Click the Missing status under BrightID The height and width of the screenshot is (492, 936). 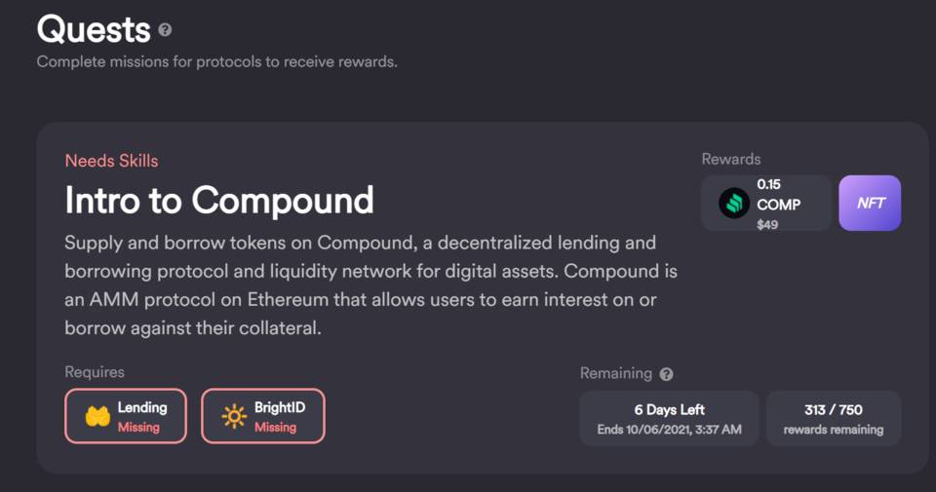(275, 427)
